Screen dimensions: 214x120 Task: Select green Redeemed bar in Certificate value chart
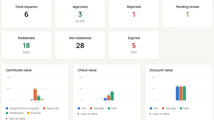pyautogui.click(x=39, y=98)
